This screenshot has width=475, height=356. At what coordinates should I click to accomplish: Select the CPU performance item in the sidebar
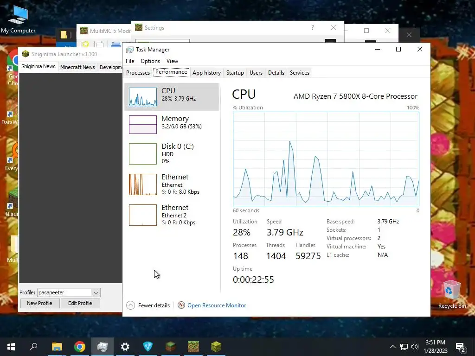point(172,97)
